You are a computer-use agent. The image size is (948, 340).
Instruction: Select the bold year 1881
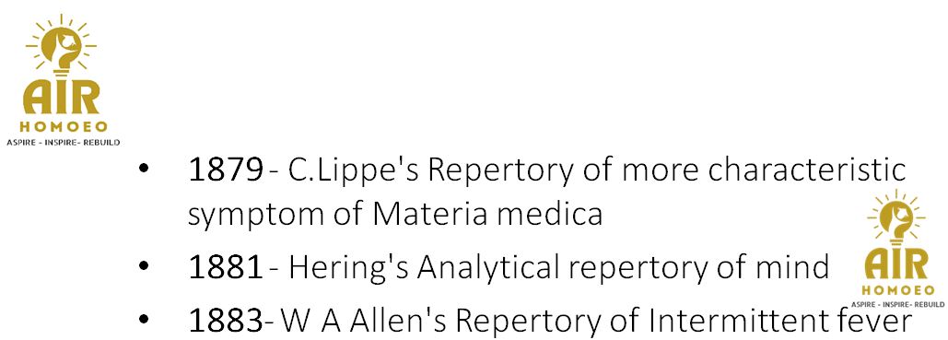pyautogui.click(x=226, y=267)
